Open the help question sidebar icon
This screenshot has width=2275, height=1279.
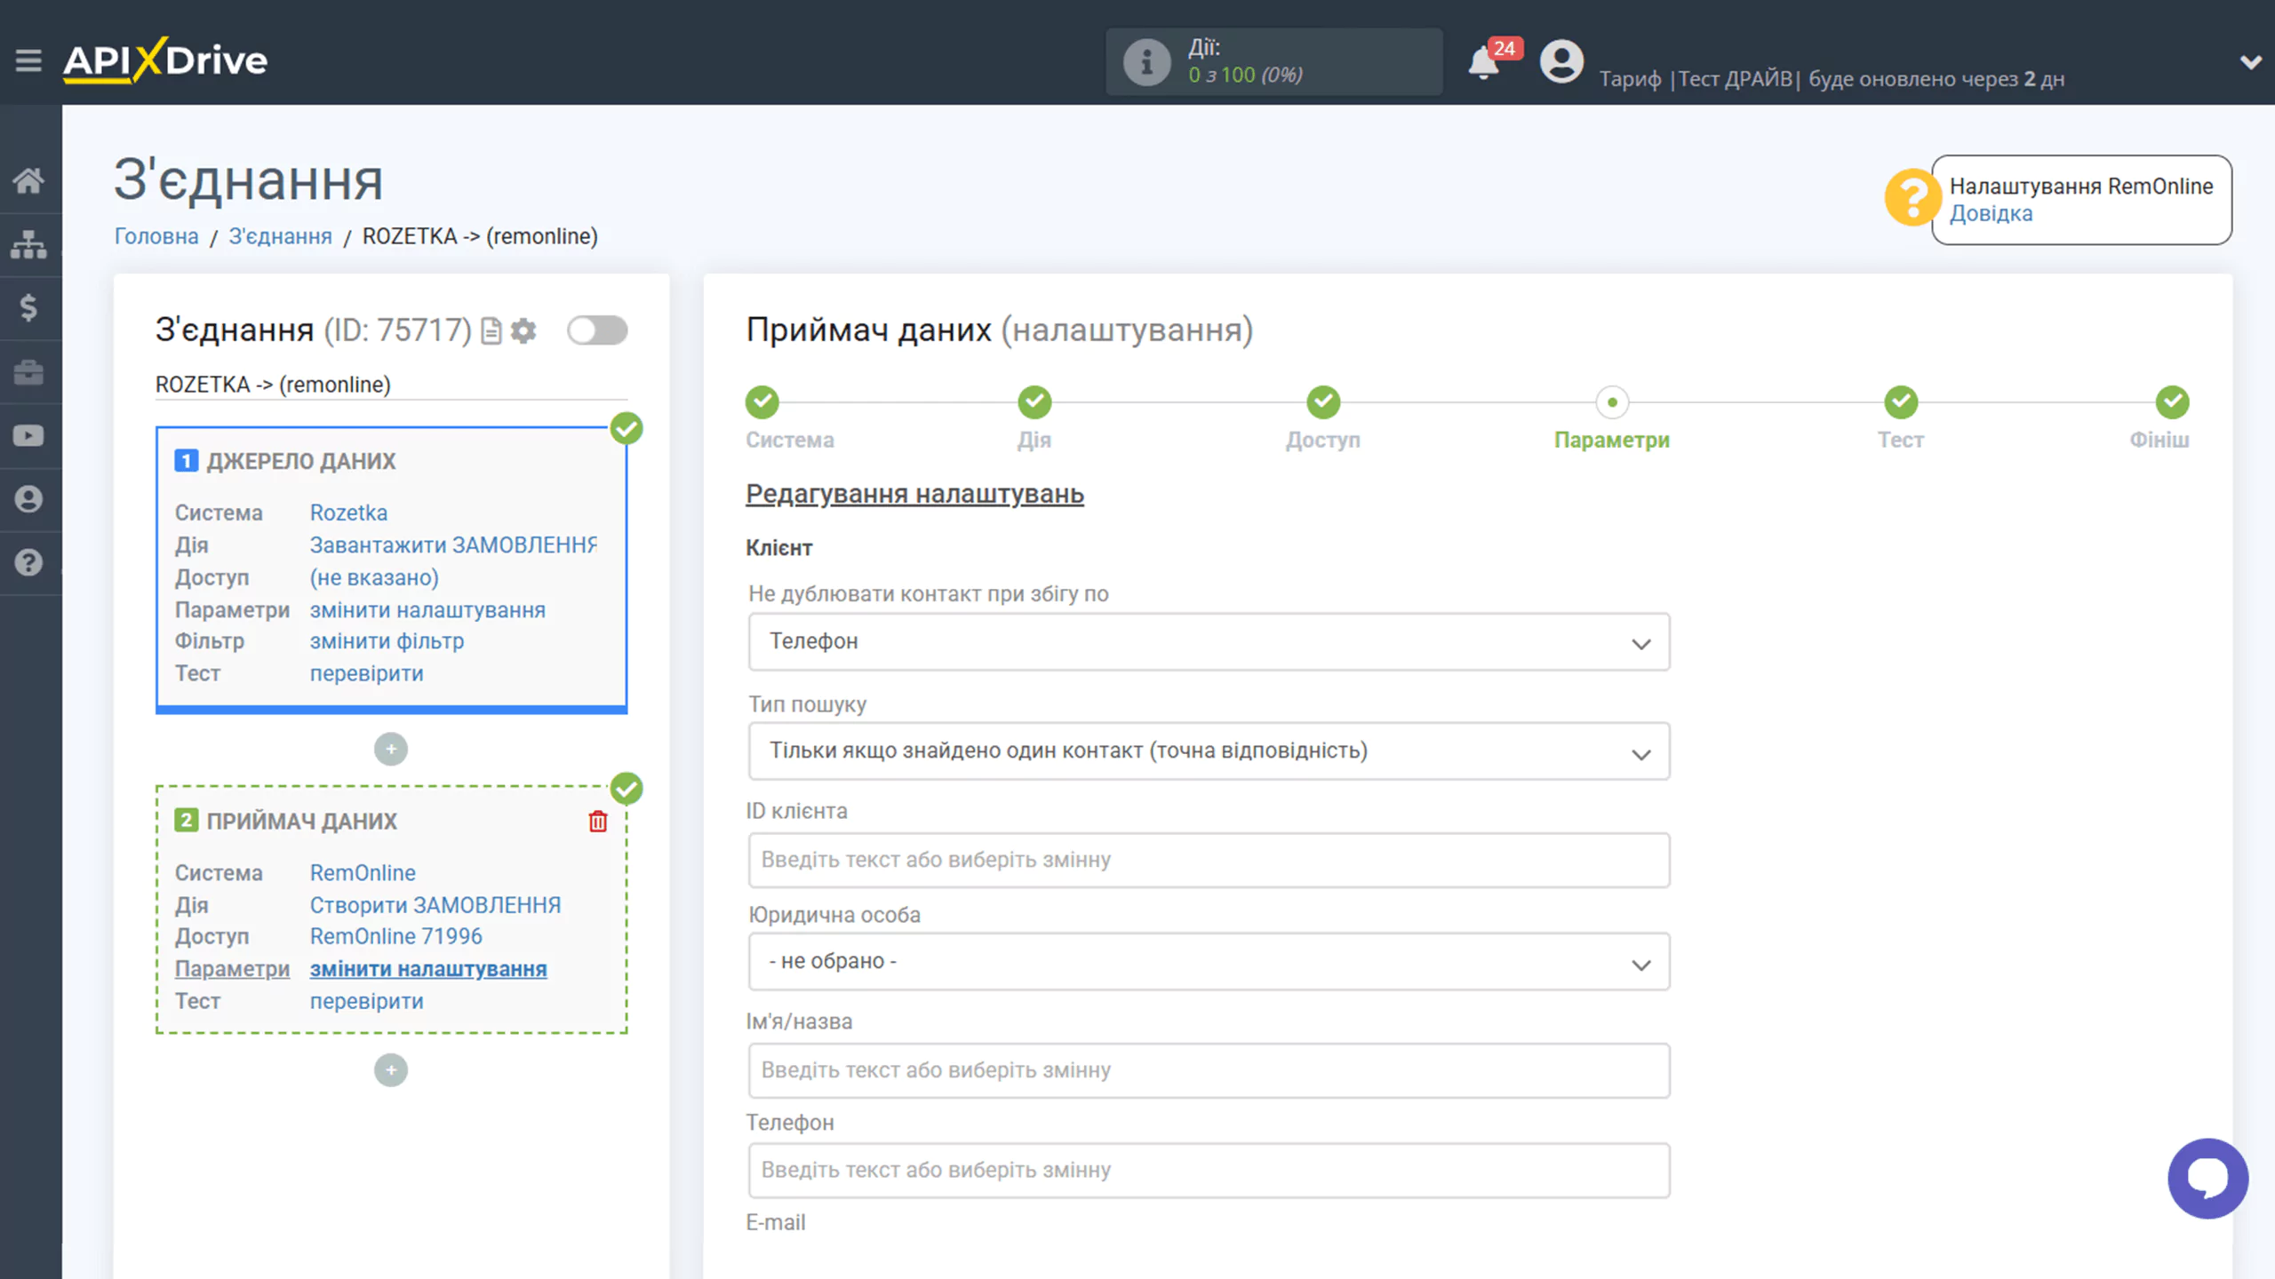click(28, 562)
